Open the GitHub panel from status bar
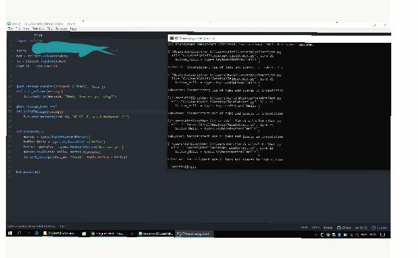The image size is (418, 258). point(344,227)
